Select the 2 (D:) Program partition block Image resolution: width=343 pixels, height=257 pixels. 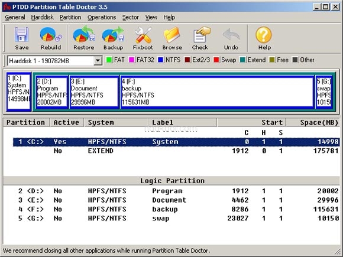52,92
